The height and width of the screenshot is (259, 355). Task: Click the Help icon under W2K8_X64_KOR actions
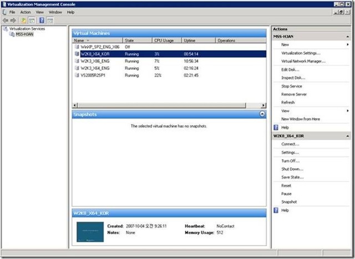click(276, 210)
